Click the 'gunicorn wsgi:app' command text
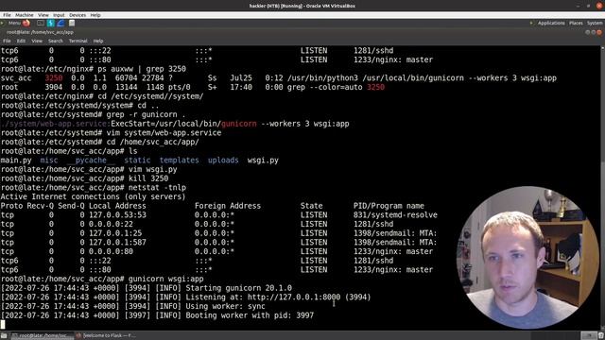Image resolution: width=605 pixels, height=340 pixels. click(166, 279)
